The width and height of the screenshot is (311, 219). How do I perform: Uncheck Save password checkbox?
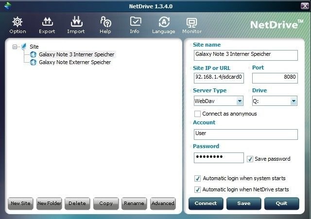coord(250,159)
